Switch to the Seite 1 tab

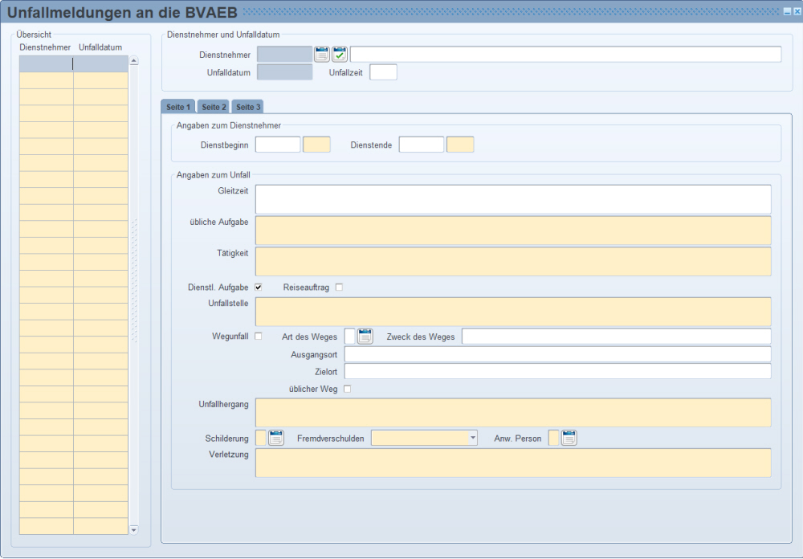(x=177, y=107)
